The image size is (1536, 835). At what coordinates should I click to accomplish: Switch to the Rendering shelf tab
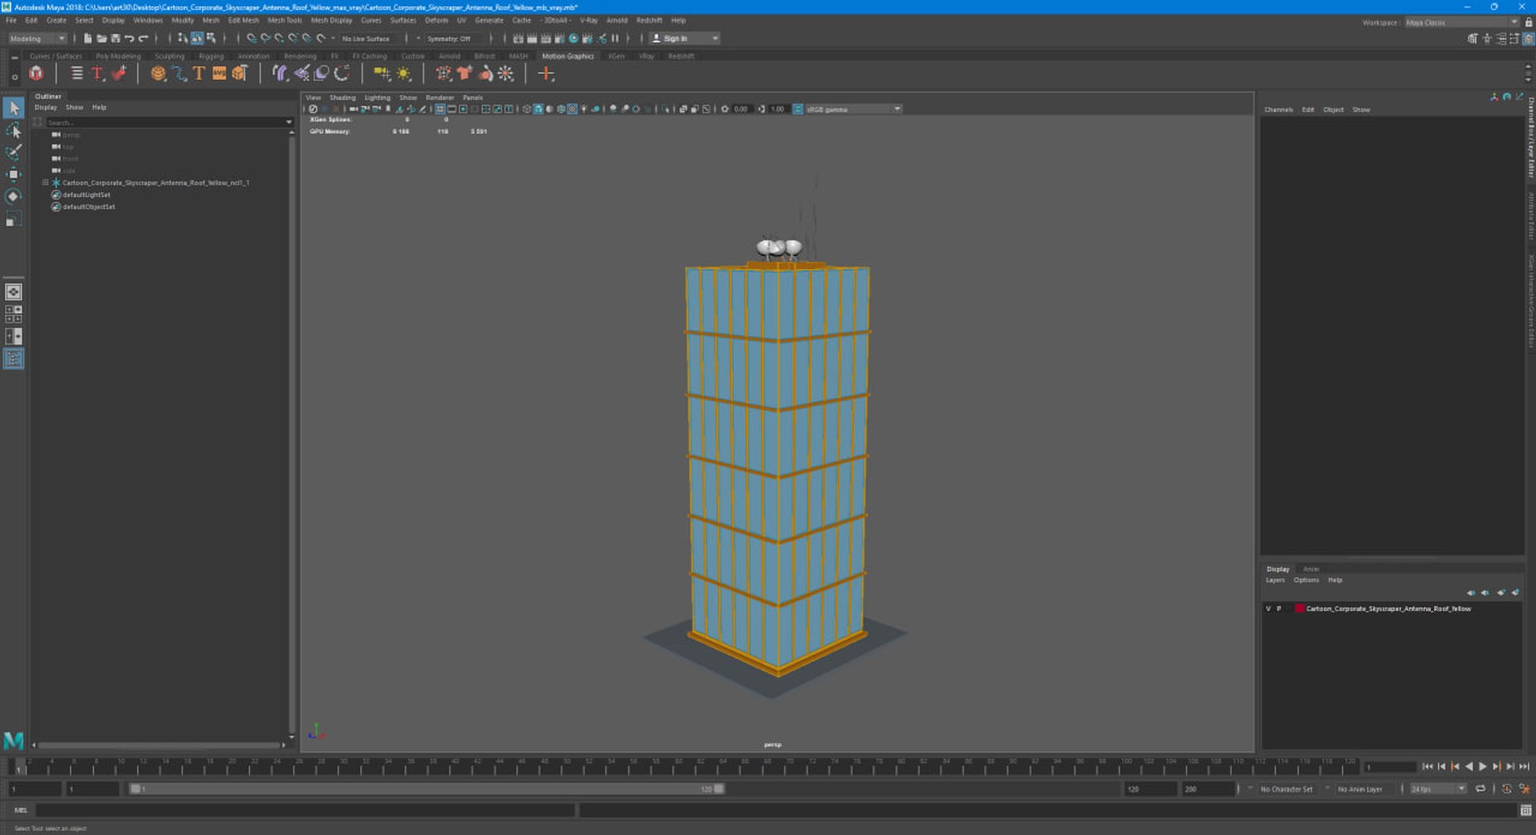coord(300,56)
